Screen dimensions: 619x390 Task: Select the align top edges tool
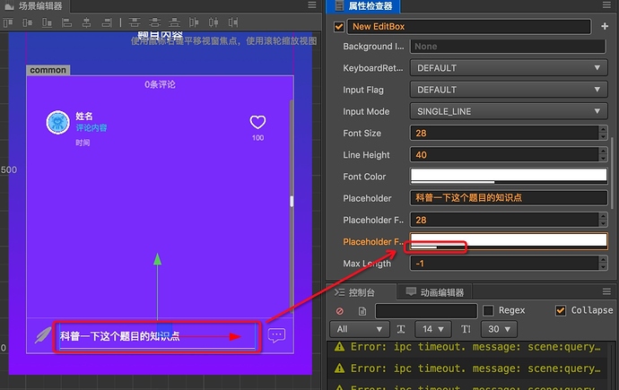(8, 22)
